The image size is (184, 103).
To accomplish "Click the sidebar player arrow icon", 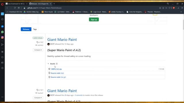I will pos(2,45).
